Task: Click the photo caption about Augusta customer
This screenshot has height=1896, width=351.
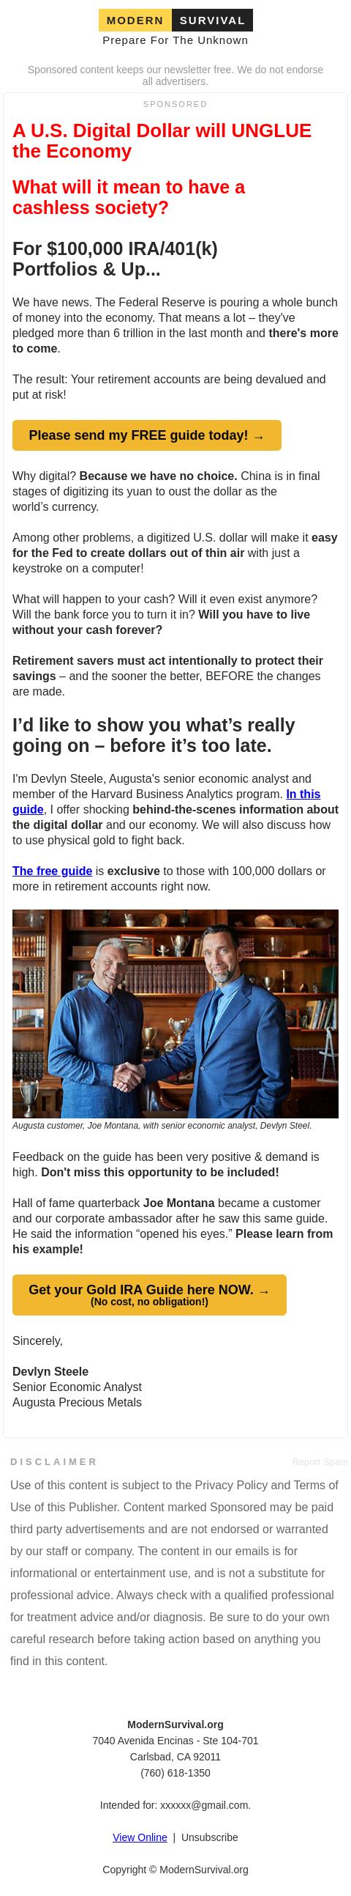Action: [162, 1126]
